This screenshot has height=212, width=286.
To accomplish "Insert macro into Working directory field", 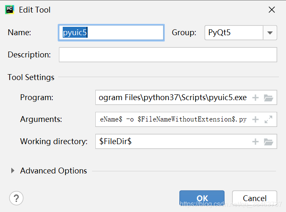I will pyautogui.click(x=255, y=142).
